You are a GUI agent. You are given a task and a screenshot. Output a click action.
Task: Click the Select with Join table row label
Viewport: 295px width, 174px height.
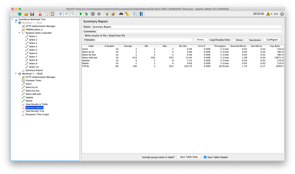(x=90, y=58)
